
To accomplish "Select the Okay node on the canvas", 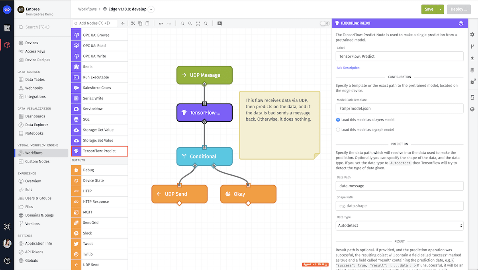I will pyautogui.click(x=248, y=194).
